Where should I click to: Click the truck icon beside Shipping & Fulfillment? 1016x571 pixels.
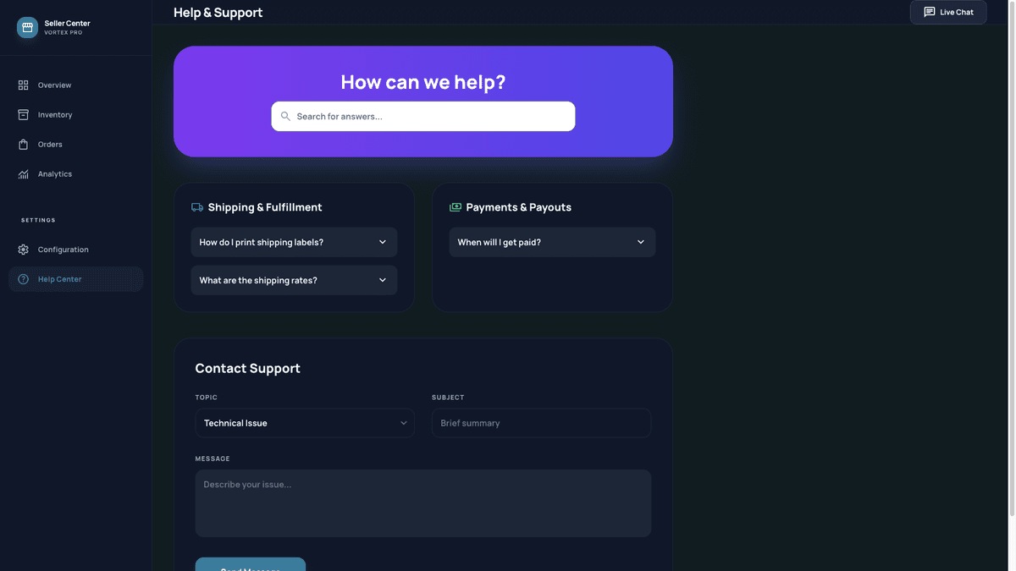197,206
